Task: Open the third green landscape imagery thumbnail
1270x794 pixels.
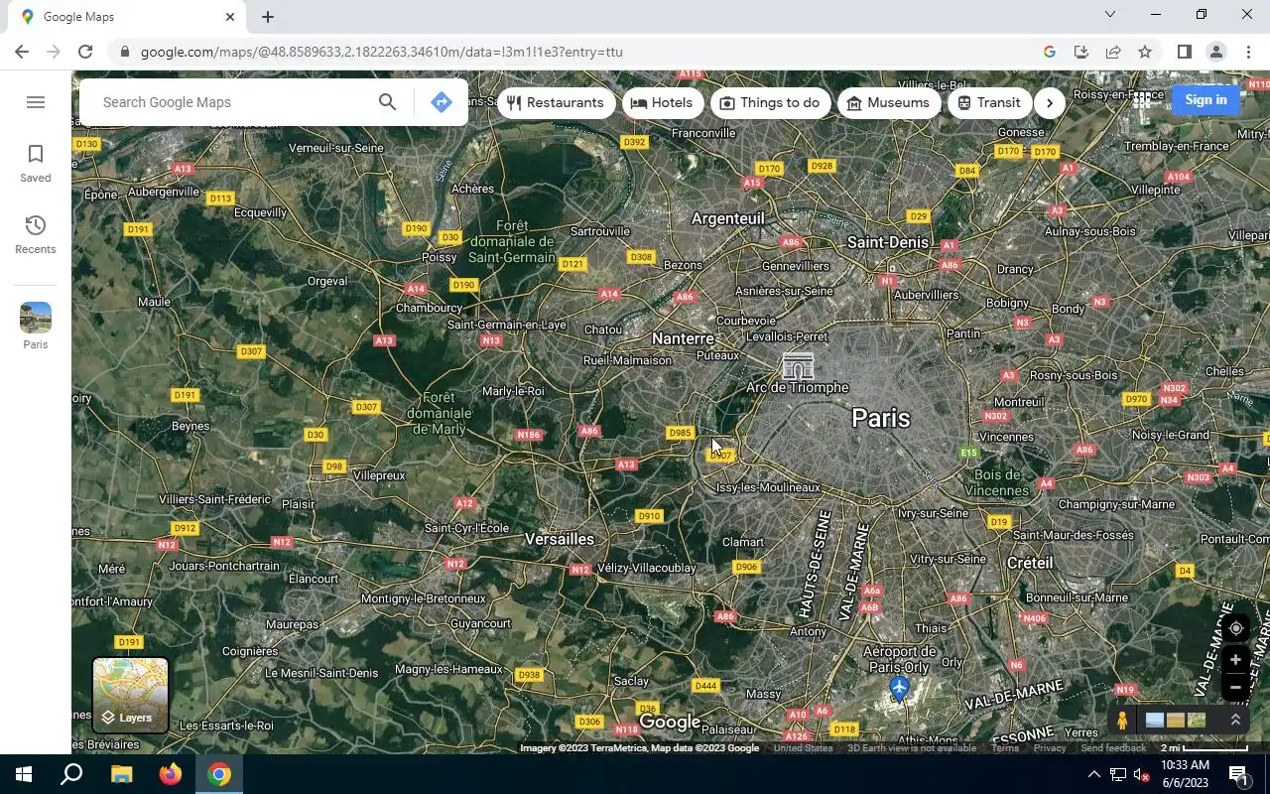Action: click(1197, 721)
